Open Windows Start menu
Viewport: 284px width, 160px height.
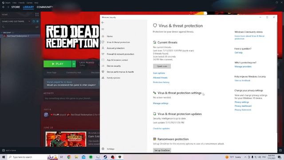[x=4, y=157]
